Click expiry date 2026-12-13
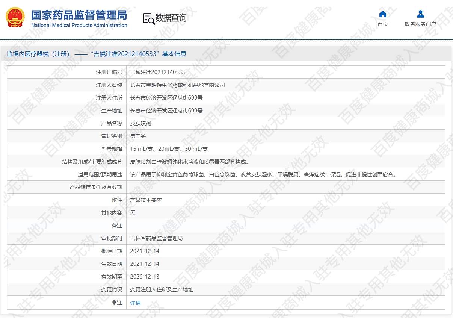The width and height of the screenshot is (453, 318). pyautogui.click(x=145, y=277)
